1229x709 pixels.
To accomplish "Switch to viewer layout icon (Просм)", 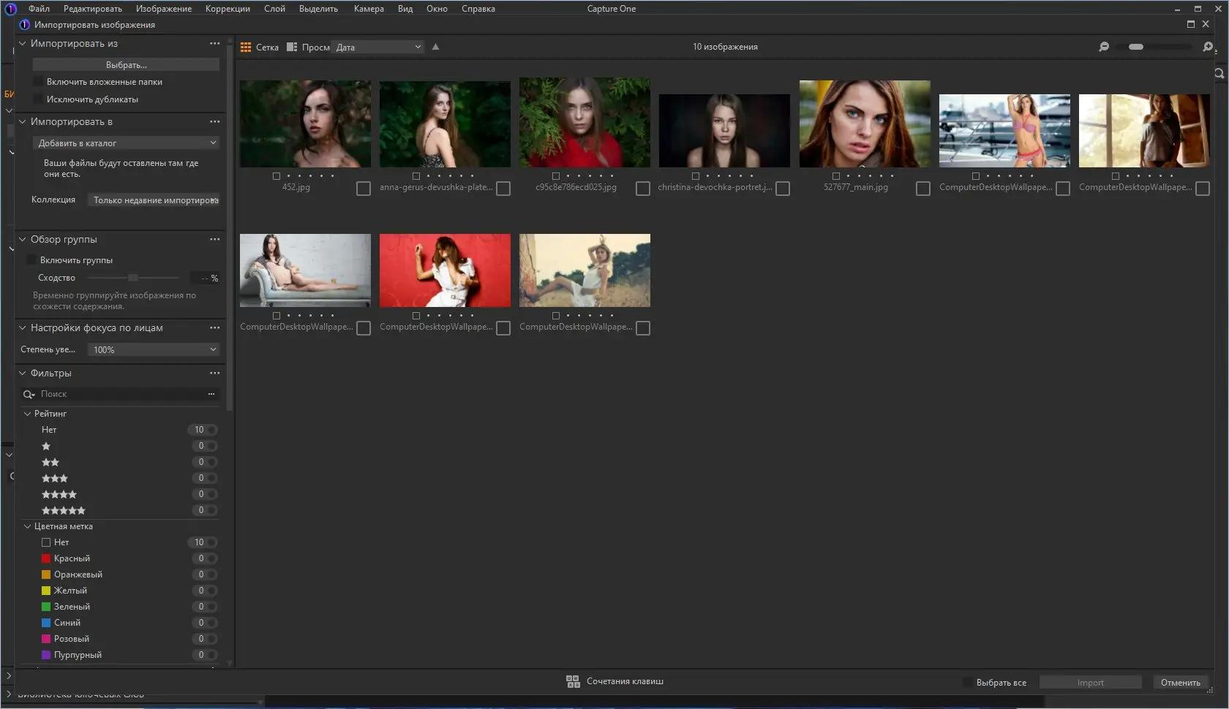I will [292, 47].
